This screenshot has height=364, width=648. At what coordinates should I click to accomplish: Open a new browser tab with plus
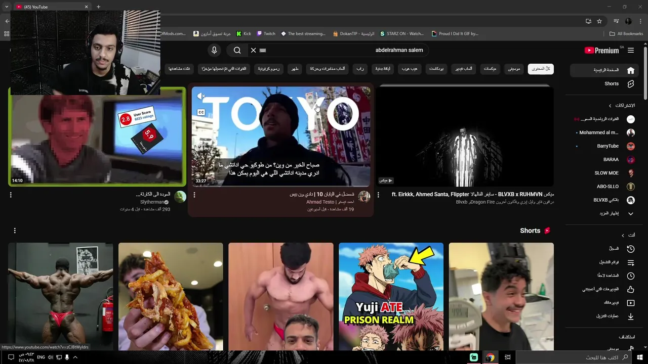coord(98,7)
